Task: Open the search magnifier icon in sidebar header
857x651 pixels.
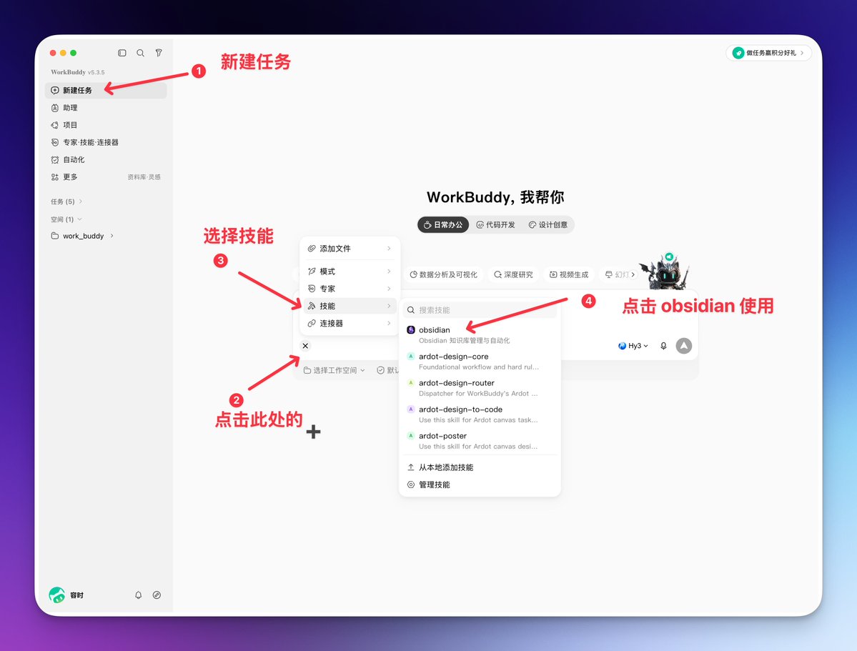Action: click(x=141, y=53)
